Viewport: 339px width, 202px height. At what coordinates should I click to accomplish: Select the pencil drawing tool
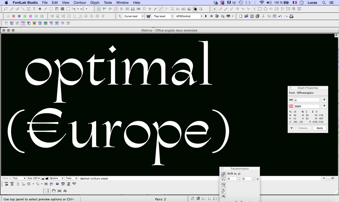[12, 9]
